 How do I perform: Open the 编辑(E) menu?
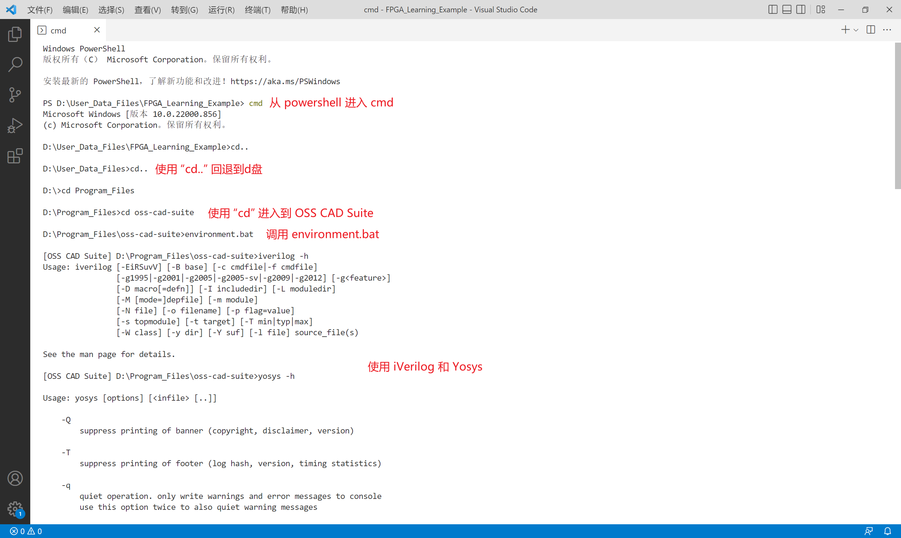75,10
